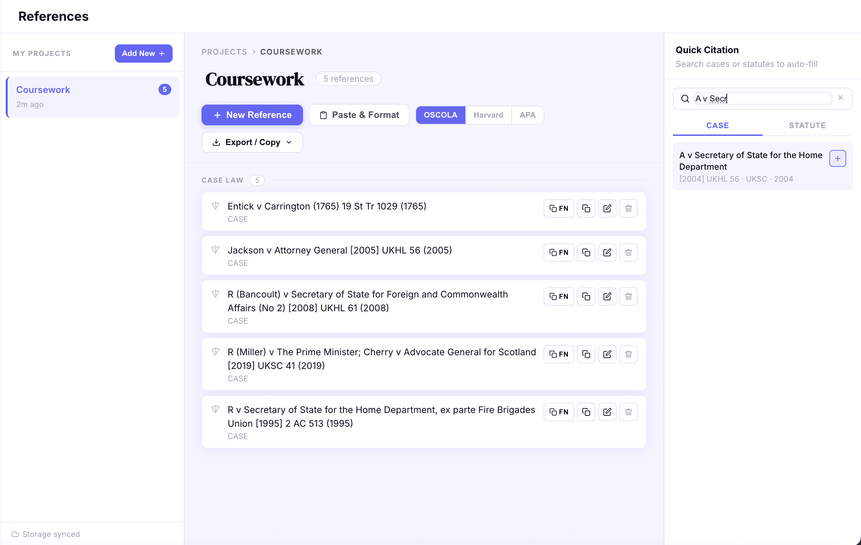Delete the R (Miller) reference

628,354
